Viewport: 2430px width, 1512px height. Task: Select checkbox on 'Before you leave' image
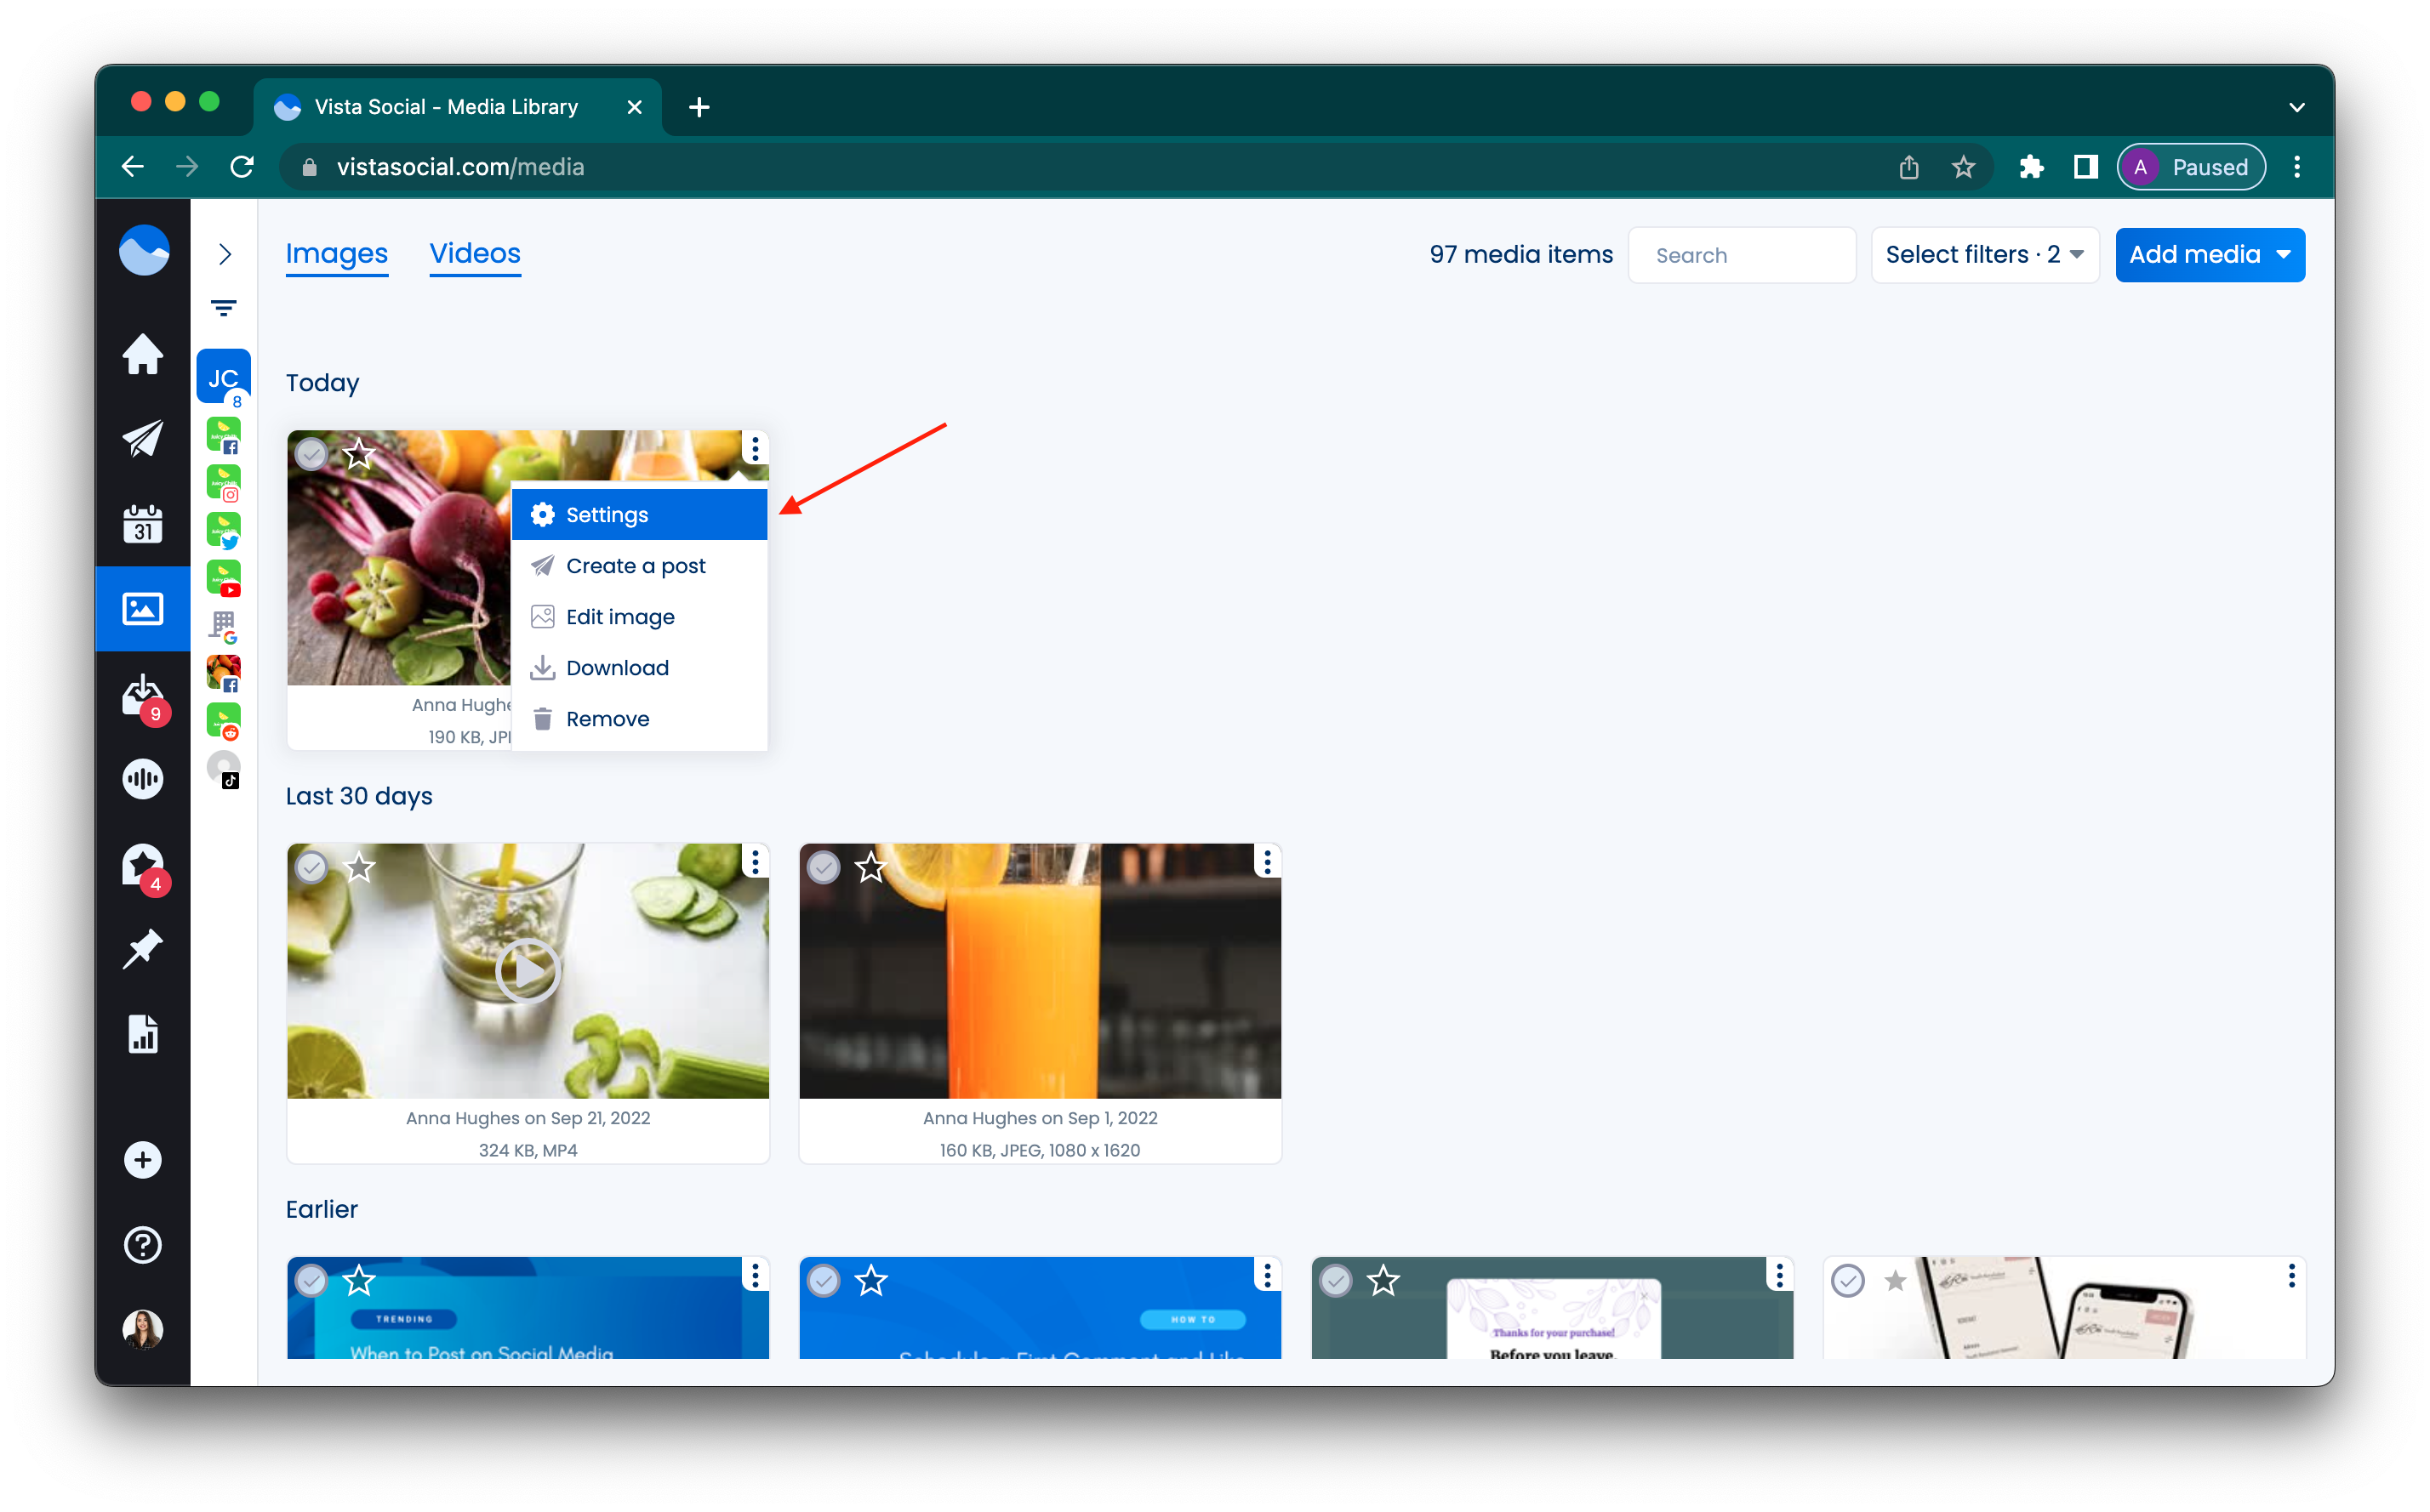(1337, 1280)
